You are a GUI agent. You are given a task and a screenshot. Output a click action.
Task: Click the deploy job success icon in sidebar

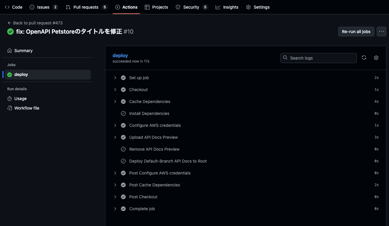pos(10,75)
